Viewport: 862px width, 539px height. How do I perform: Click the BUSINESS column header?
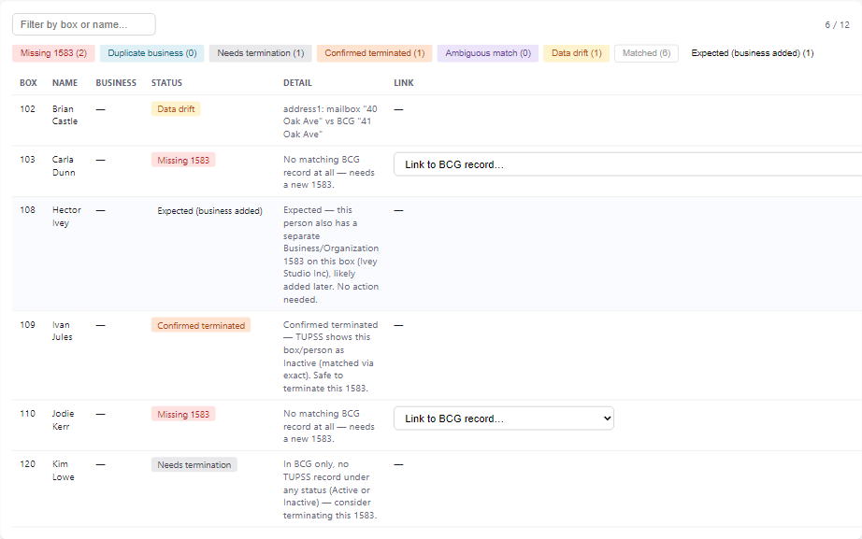tap(116, 83)
